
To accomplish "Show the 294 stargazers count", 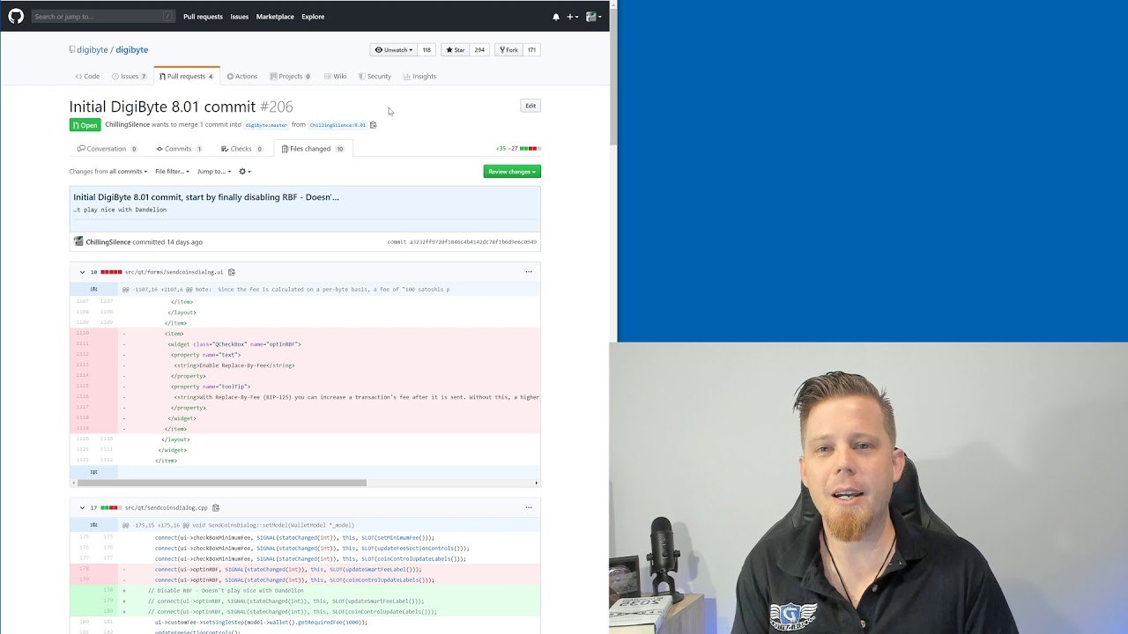I will click(479, 50).
